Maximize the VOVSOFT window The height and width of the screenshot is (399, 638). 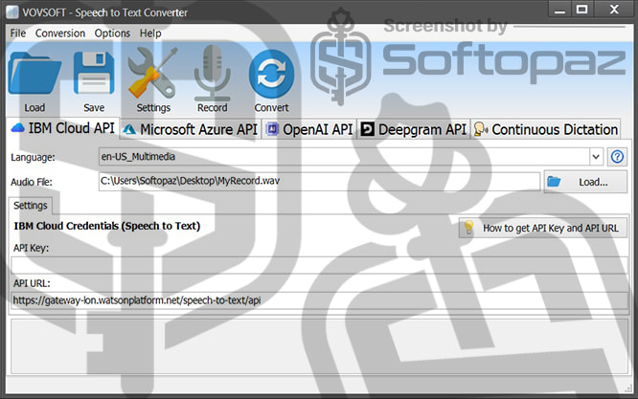582,10
